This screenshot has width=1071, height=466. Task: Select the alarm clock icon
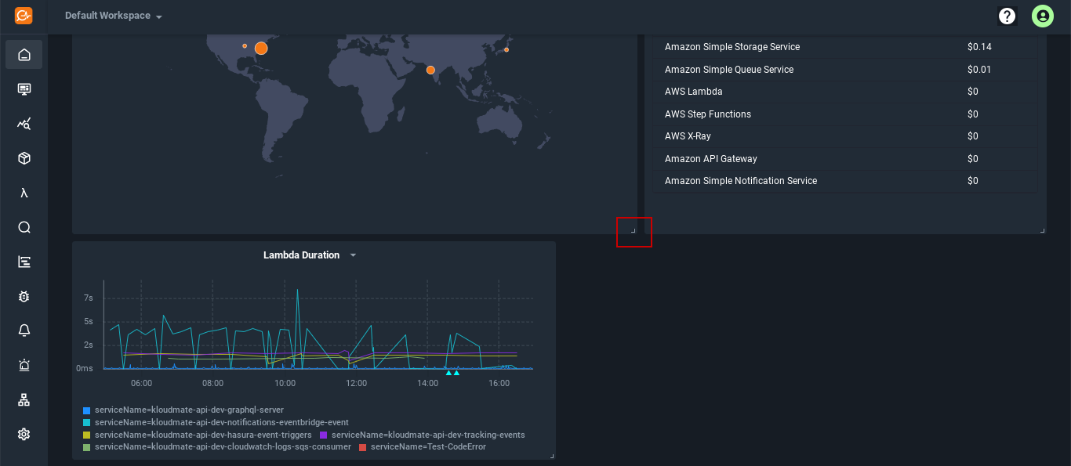click(24, 364)
